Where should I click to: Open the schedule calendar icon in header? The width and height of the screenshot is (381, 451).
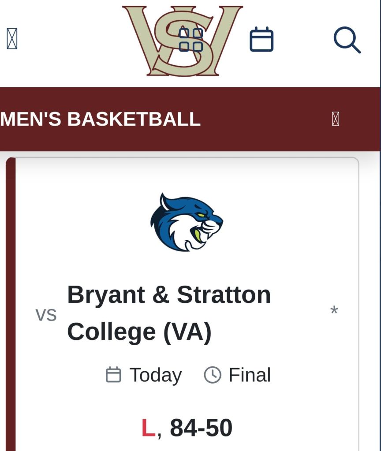tap(261, 40)
